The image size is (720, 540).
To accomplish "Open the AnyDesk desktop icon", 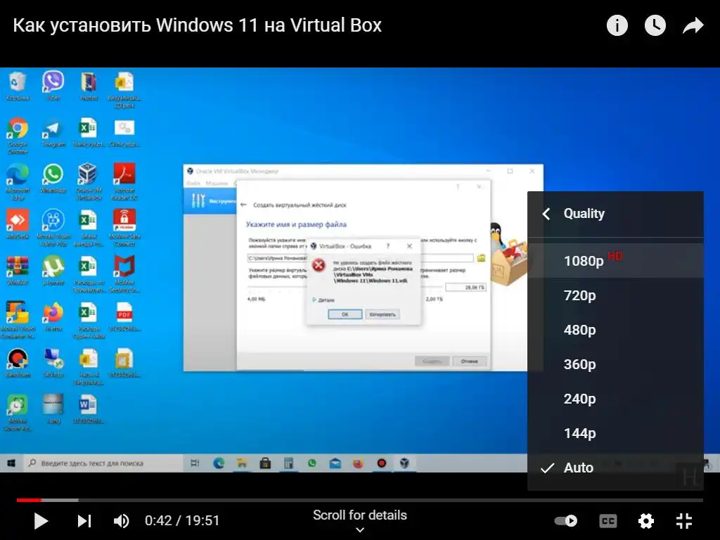I will [x=18, y=225].
